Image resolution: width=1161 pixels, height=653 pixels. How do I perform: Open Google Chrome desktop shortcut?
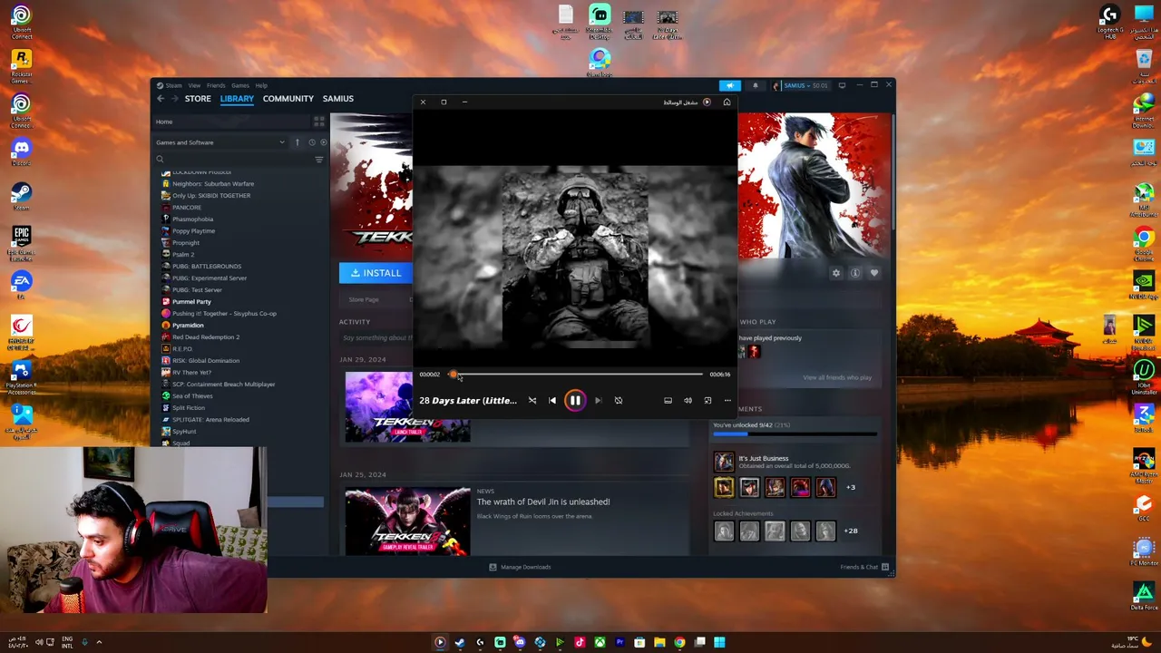coord(1143,245)
